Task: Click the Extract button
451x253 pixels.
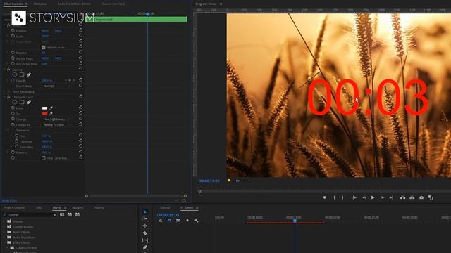Action: [x=412, y=197]
